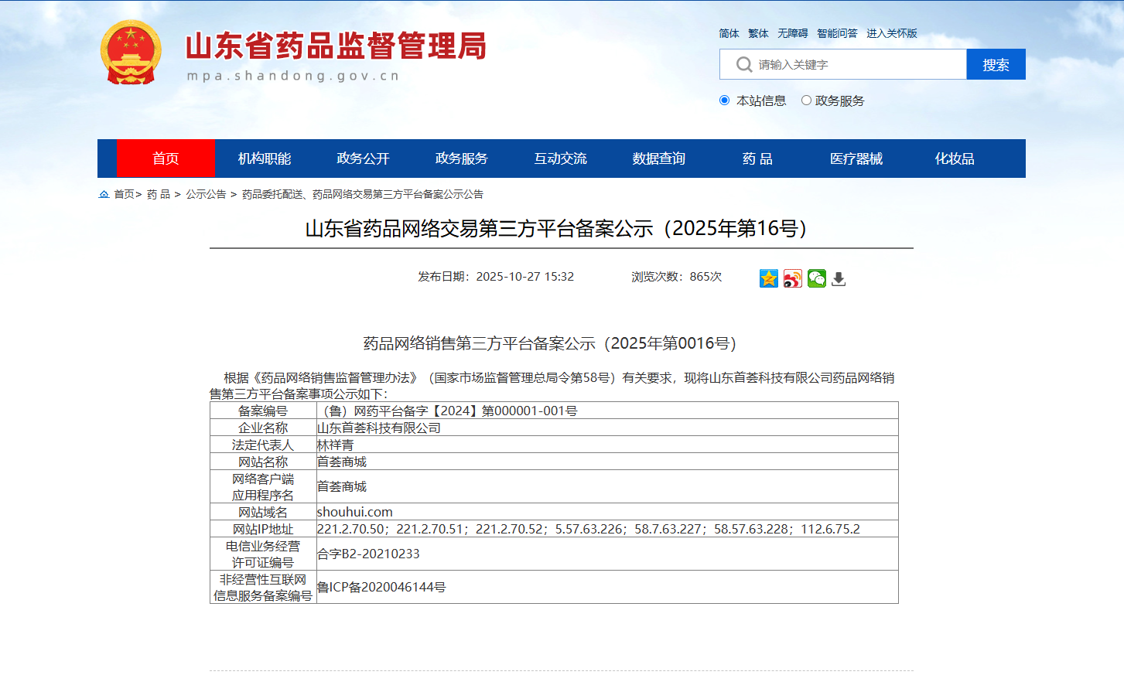
Task: Click the download icon beside share icons
Action: (839, 279)
